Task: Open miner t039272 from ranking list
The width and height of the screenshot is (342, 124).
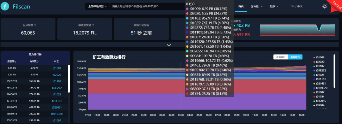Action: click(57, 88)
